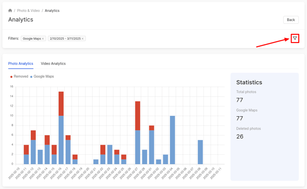The height and width of the screenshot is (189, 307).
Task: Click the red Removed legend dot
Action: [x=11, y=77]
